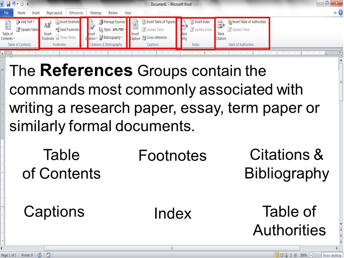
Task: Click Insert Index
Action: pyautogui.click(x=200, y=22)
